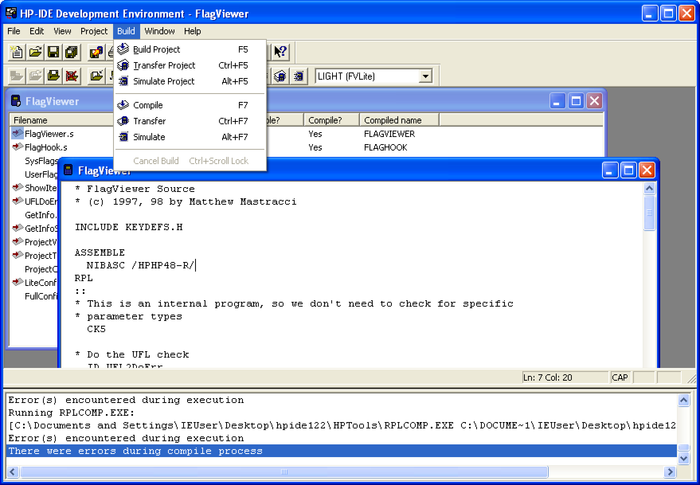
Task: Click the FLAGVIEWER compiled name cell
Action: point(389,134)
